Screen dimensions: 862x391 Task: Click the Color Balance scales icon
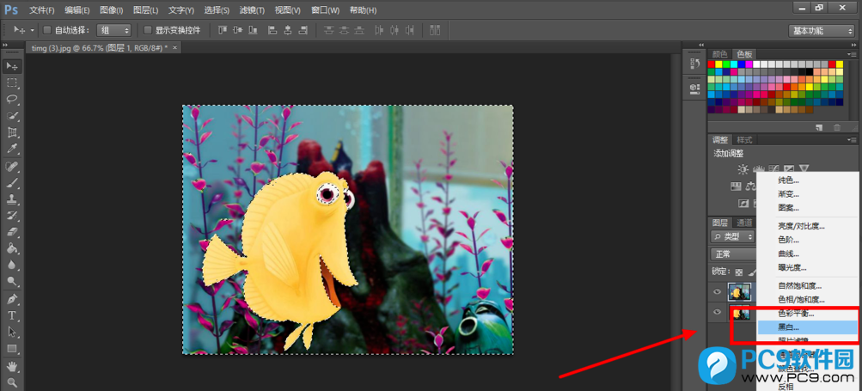(750, 186)
